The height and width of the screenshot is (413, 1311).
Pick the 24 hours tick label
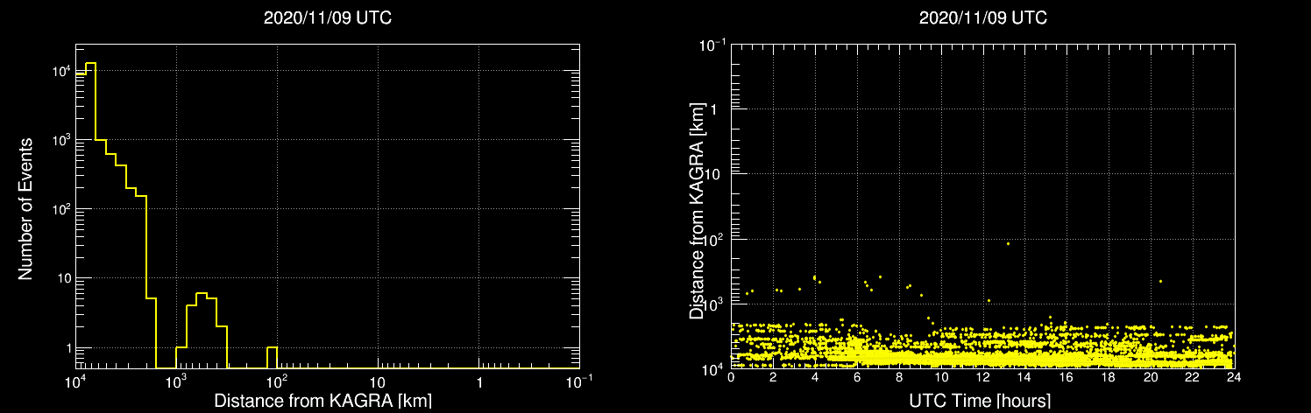point(1233,378)
